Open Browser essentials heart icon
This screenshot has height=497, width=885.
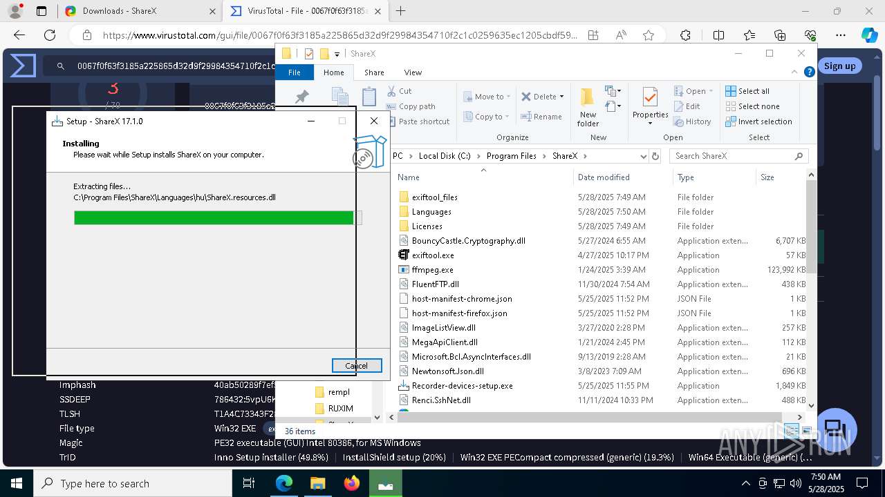click(x=810, y=35)
